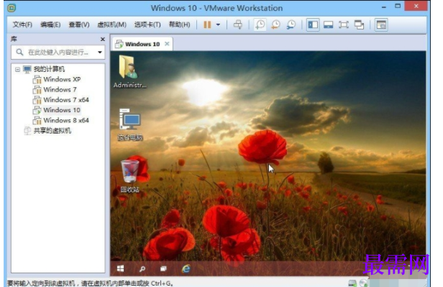The height and width of the screenshot is (287, 443).
Task: Open the 文件(F) menu
Action: pos(22,24)
